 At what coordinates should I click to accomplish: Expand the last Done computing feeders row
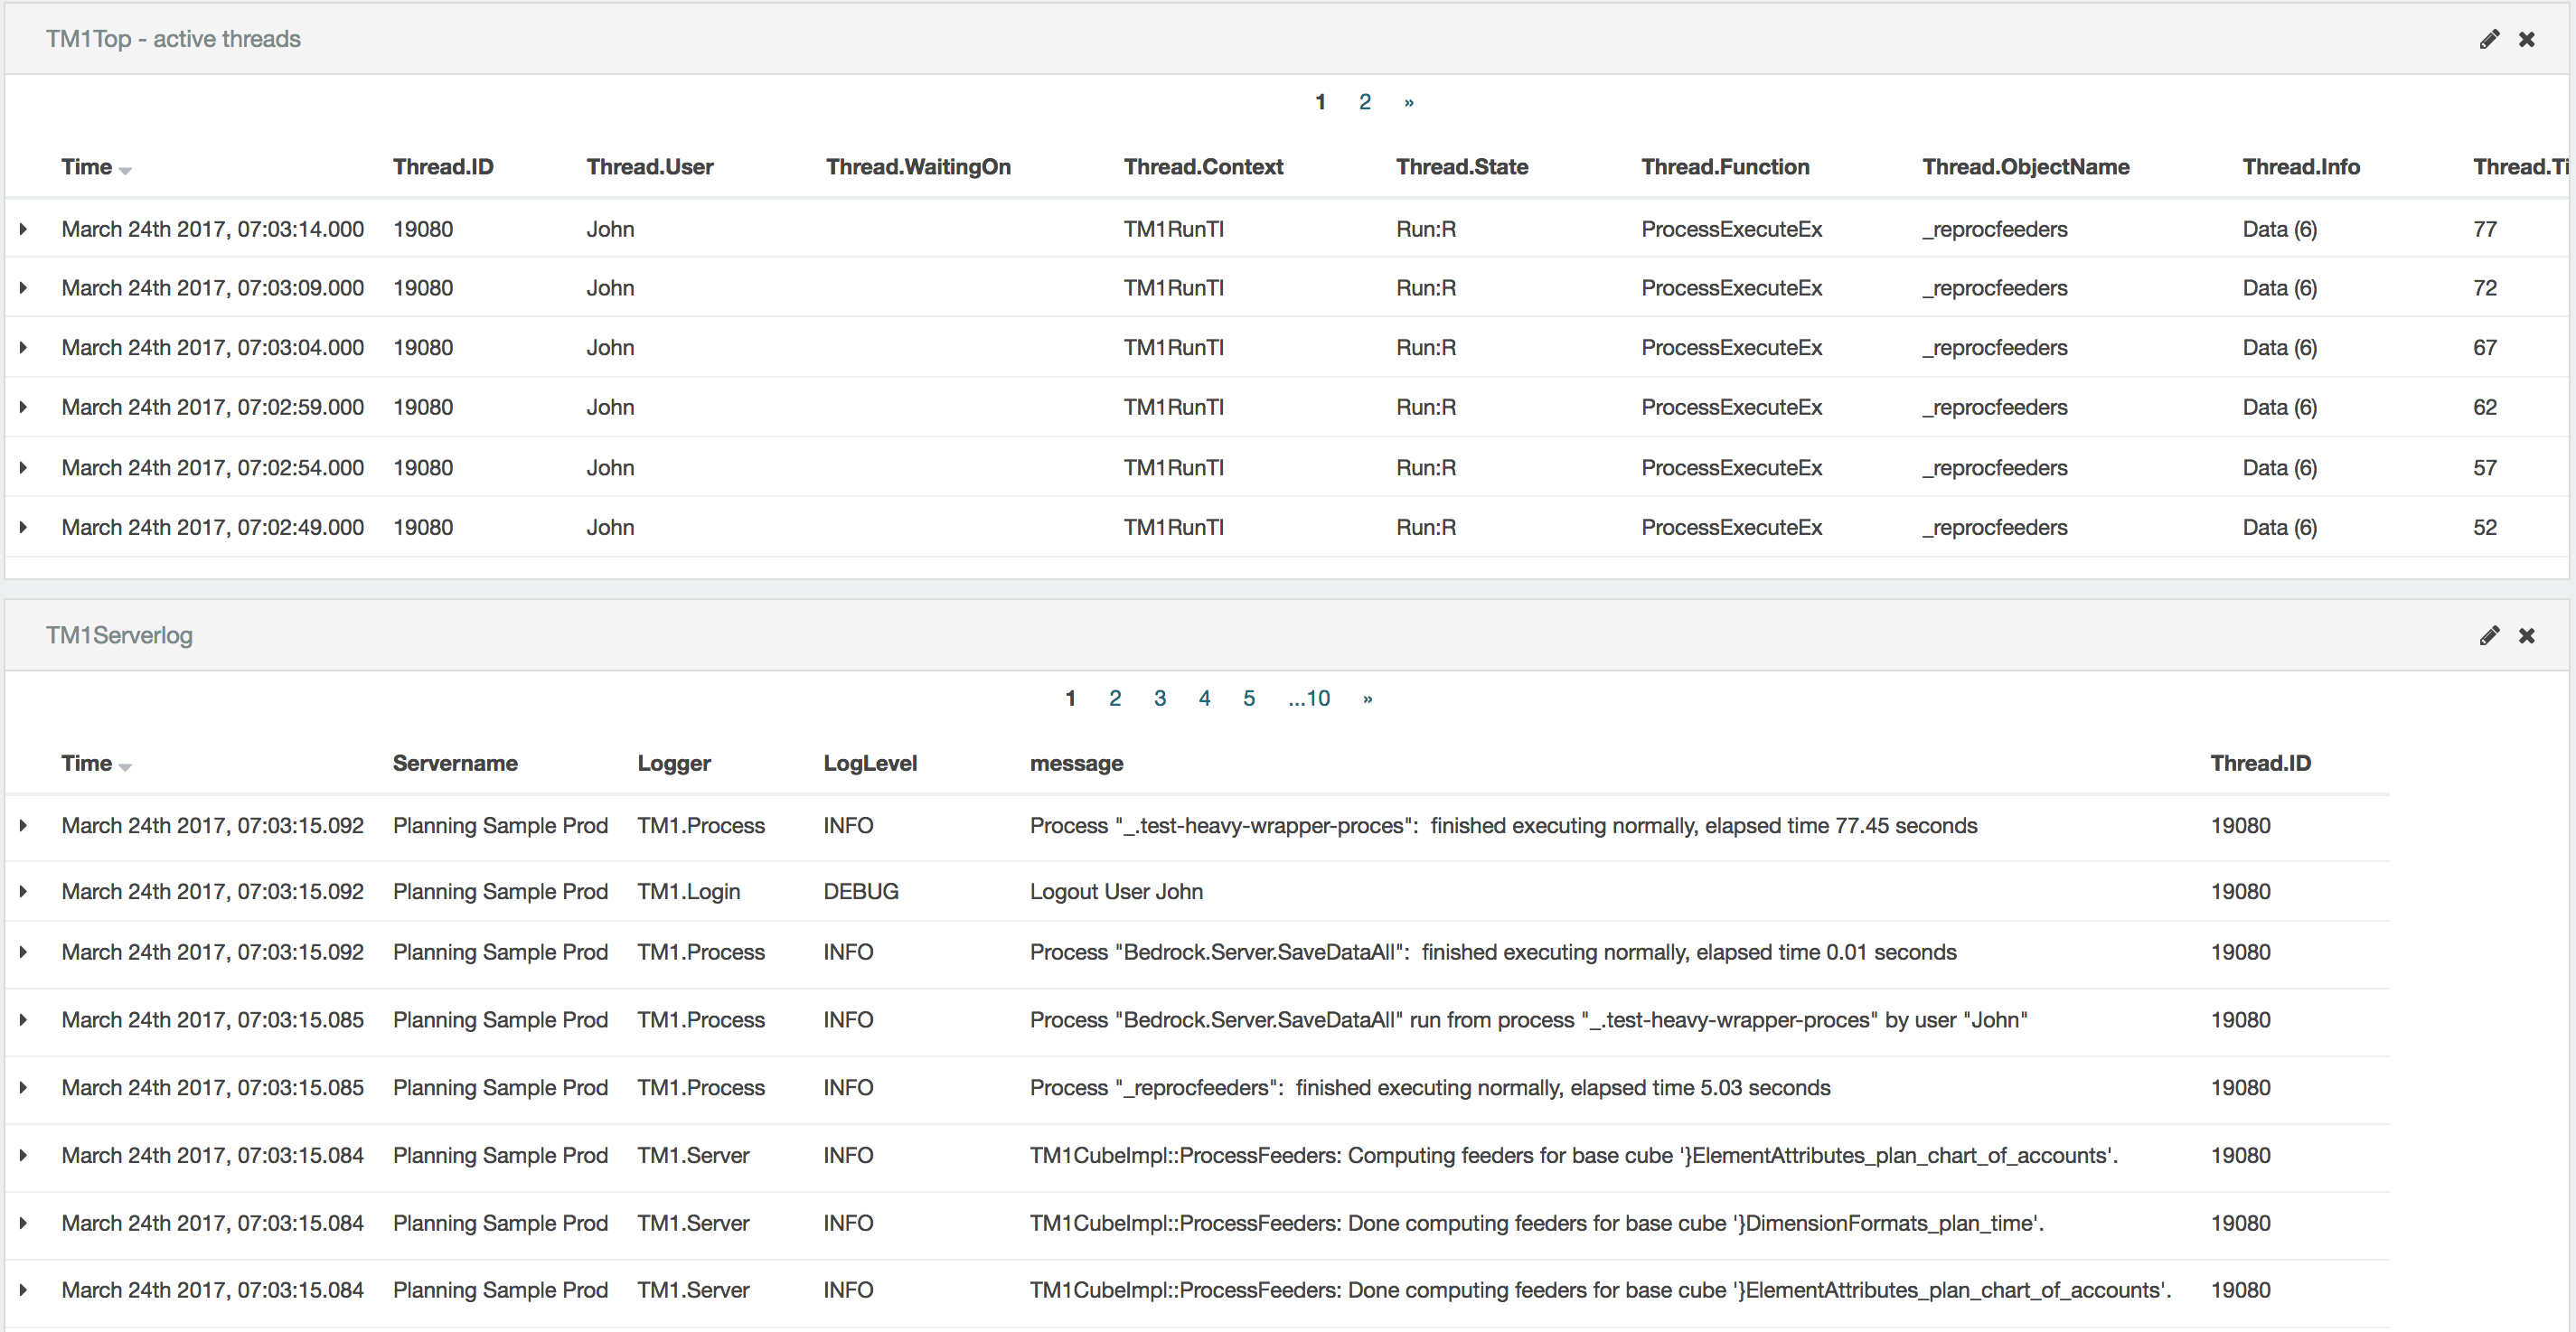coord(23,1290)
